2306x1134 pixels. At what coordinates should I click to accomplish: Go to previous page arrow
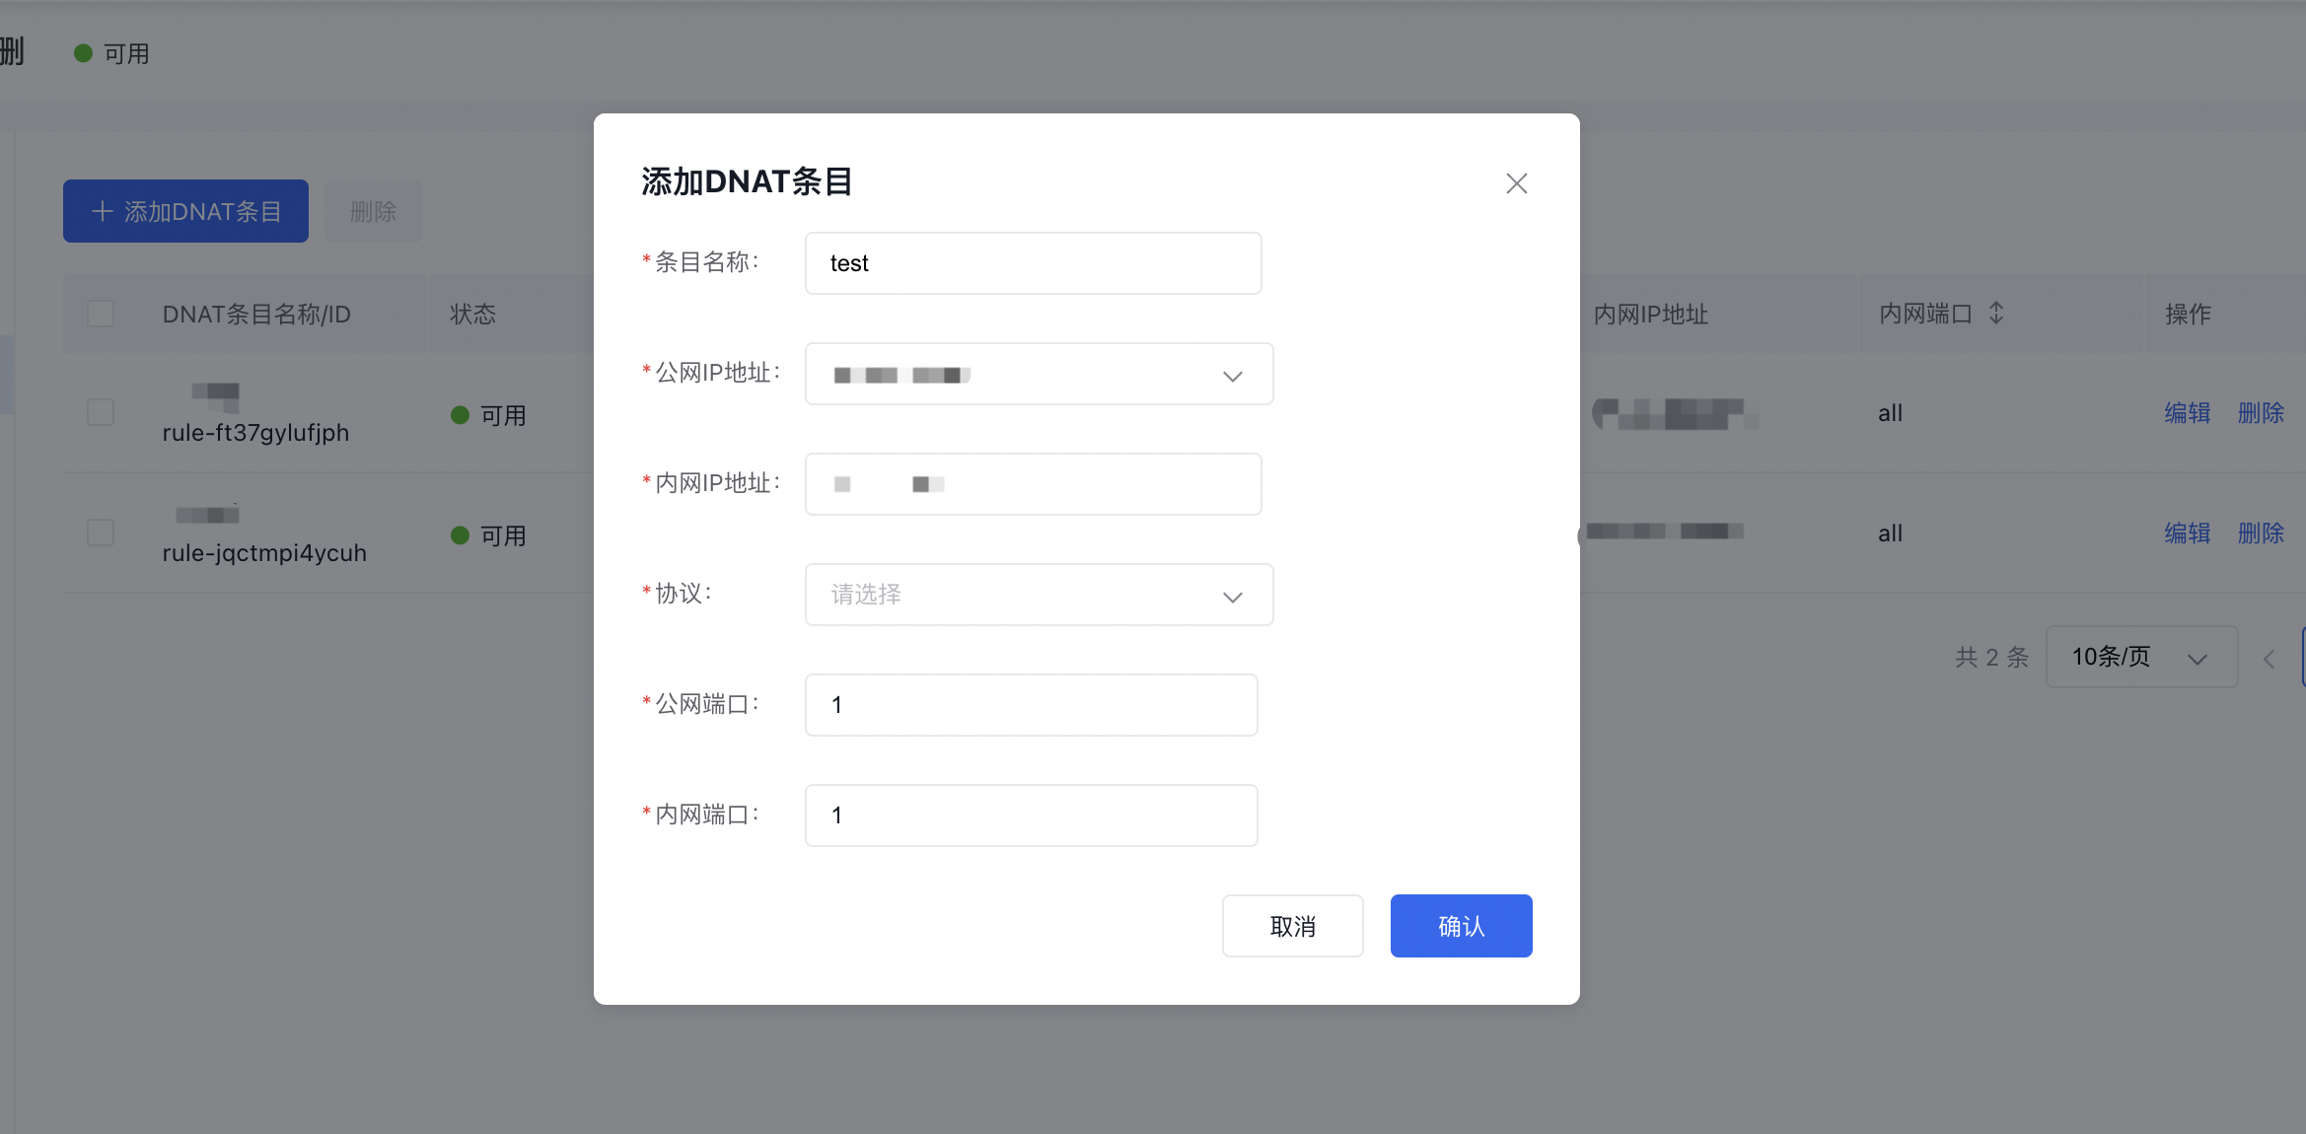click(x=2269, y=659)
